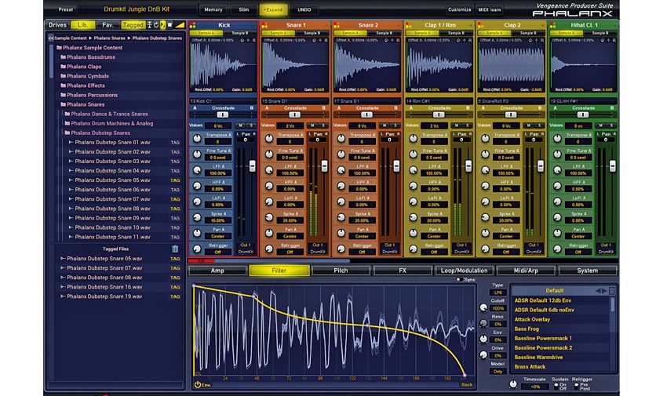Click the browser refresh icon
Viewport: 667px width, 396px height.
click(x=156, y=25)
